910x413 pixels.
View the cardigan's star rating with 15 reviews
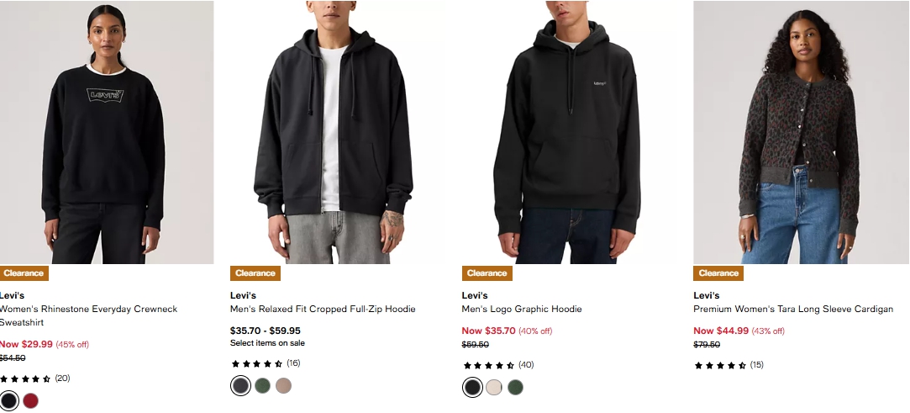pos(729,365)
